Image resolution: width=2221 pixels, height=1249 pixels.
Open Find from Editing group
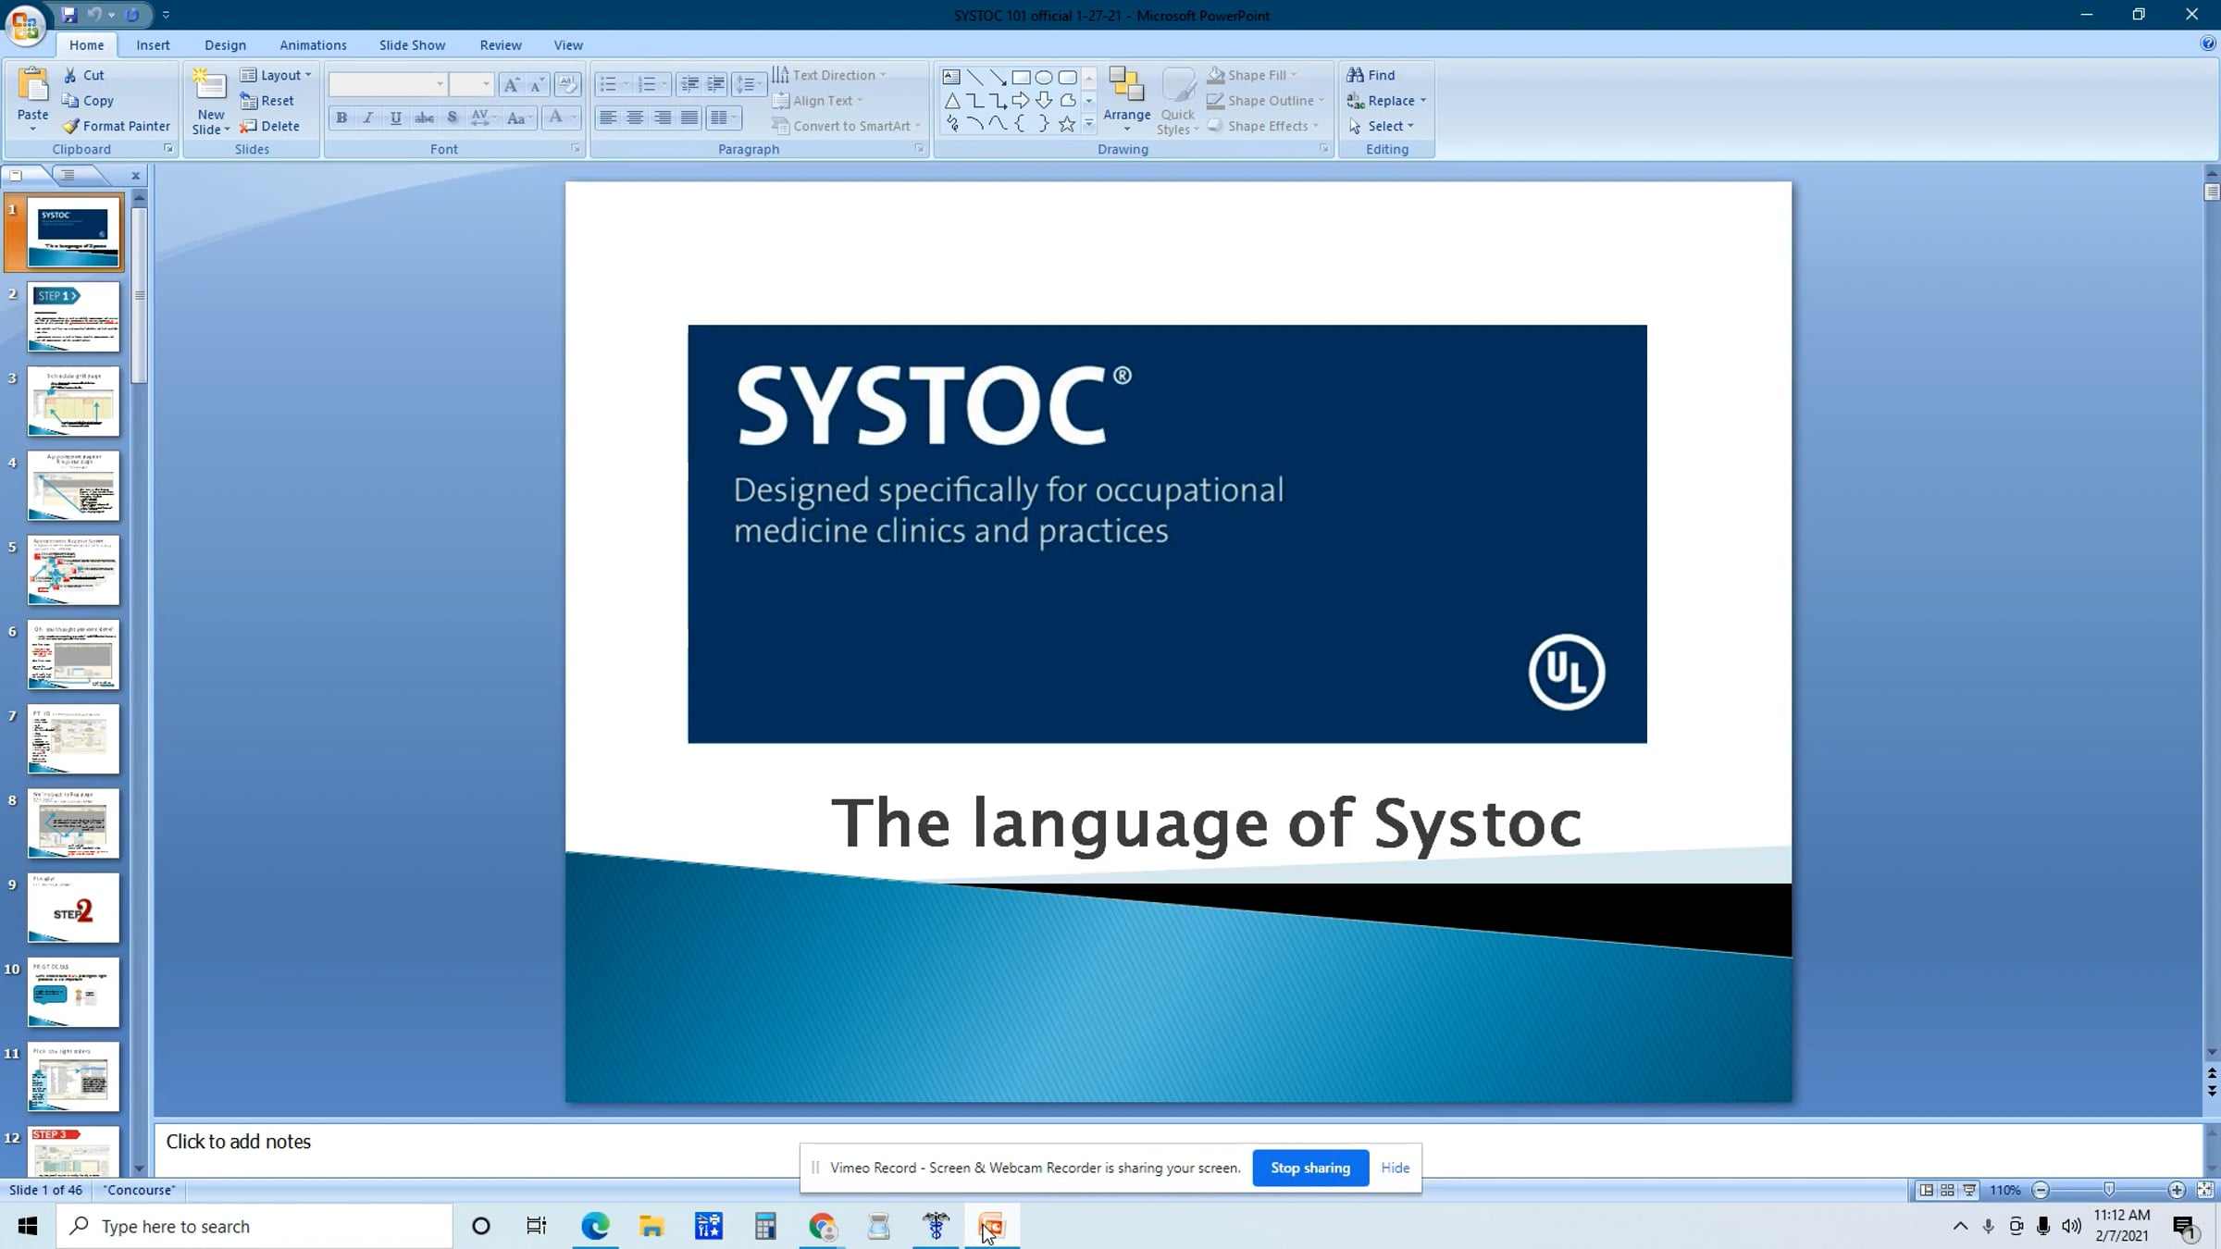coord(1371,75)
